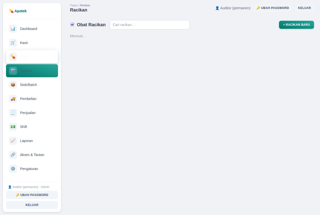Viewport: 320px width, 215px height.
Task: Click top-bar UBAH PASSWORD button
Action: click(x=273, y=8)
